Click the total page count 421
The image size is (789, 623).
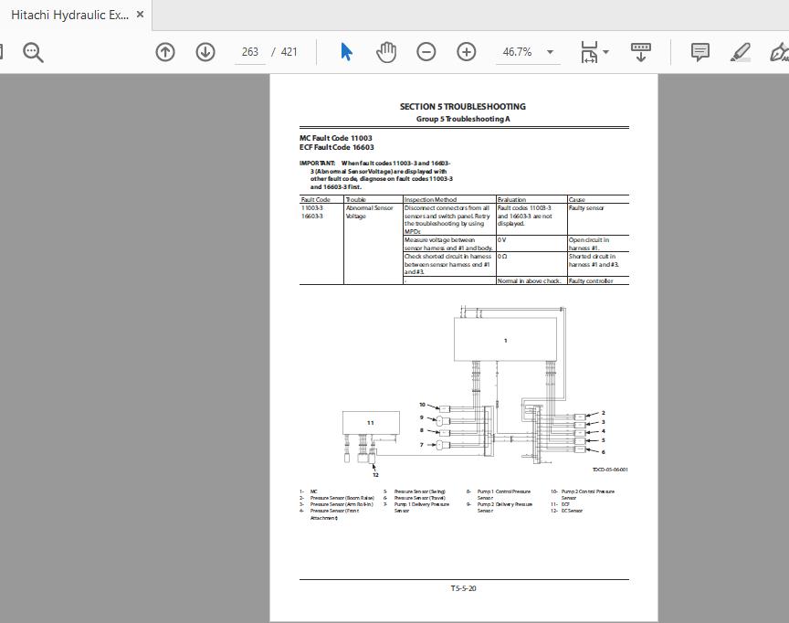tap(289, 52)
